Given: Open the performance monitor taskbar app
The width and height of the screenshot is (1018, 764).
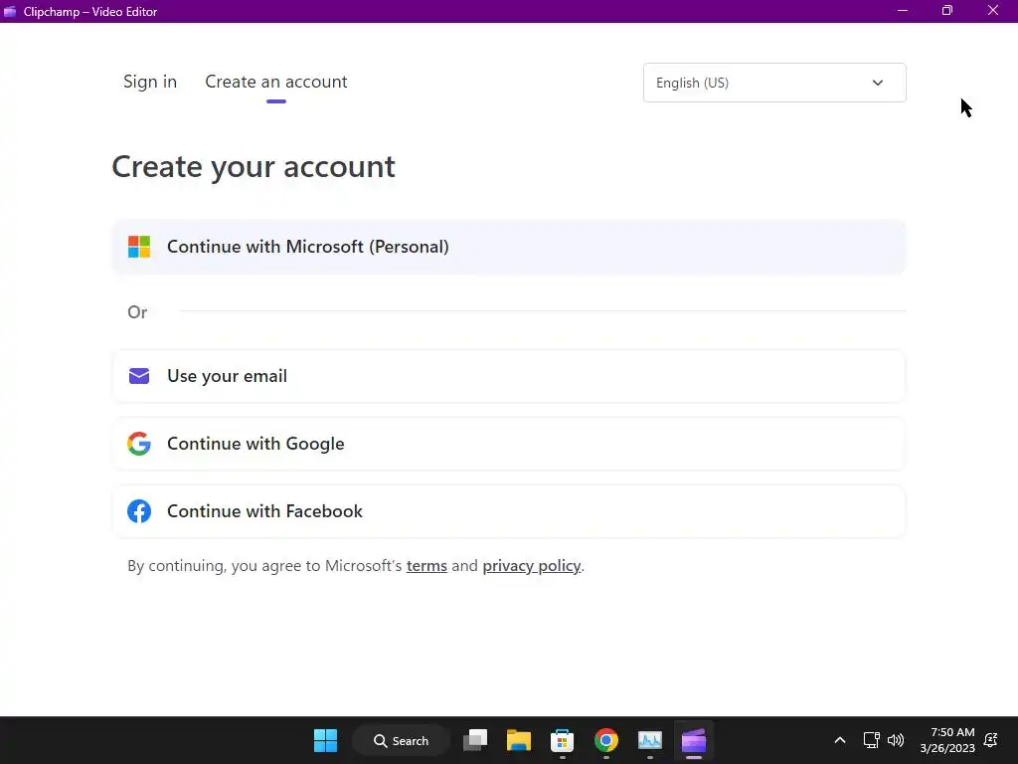Looking at the screenshot, I should point(650,740).
